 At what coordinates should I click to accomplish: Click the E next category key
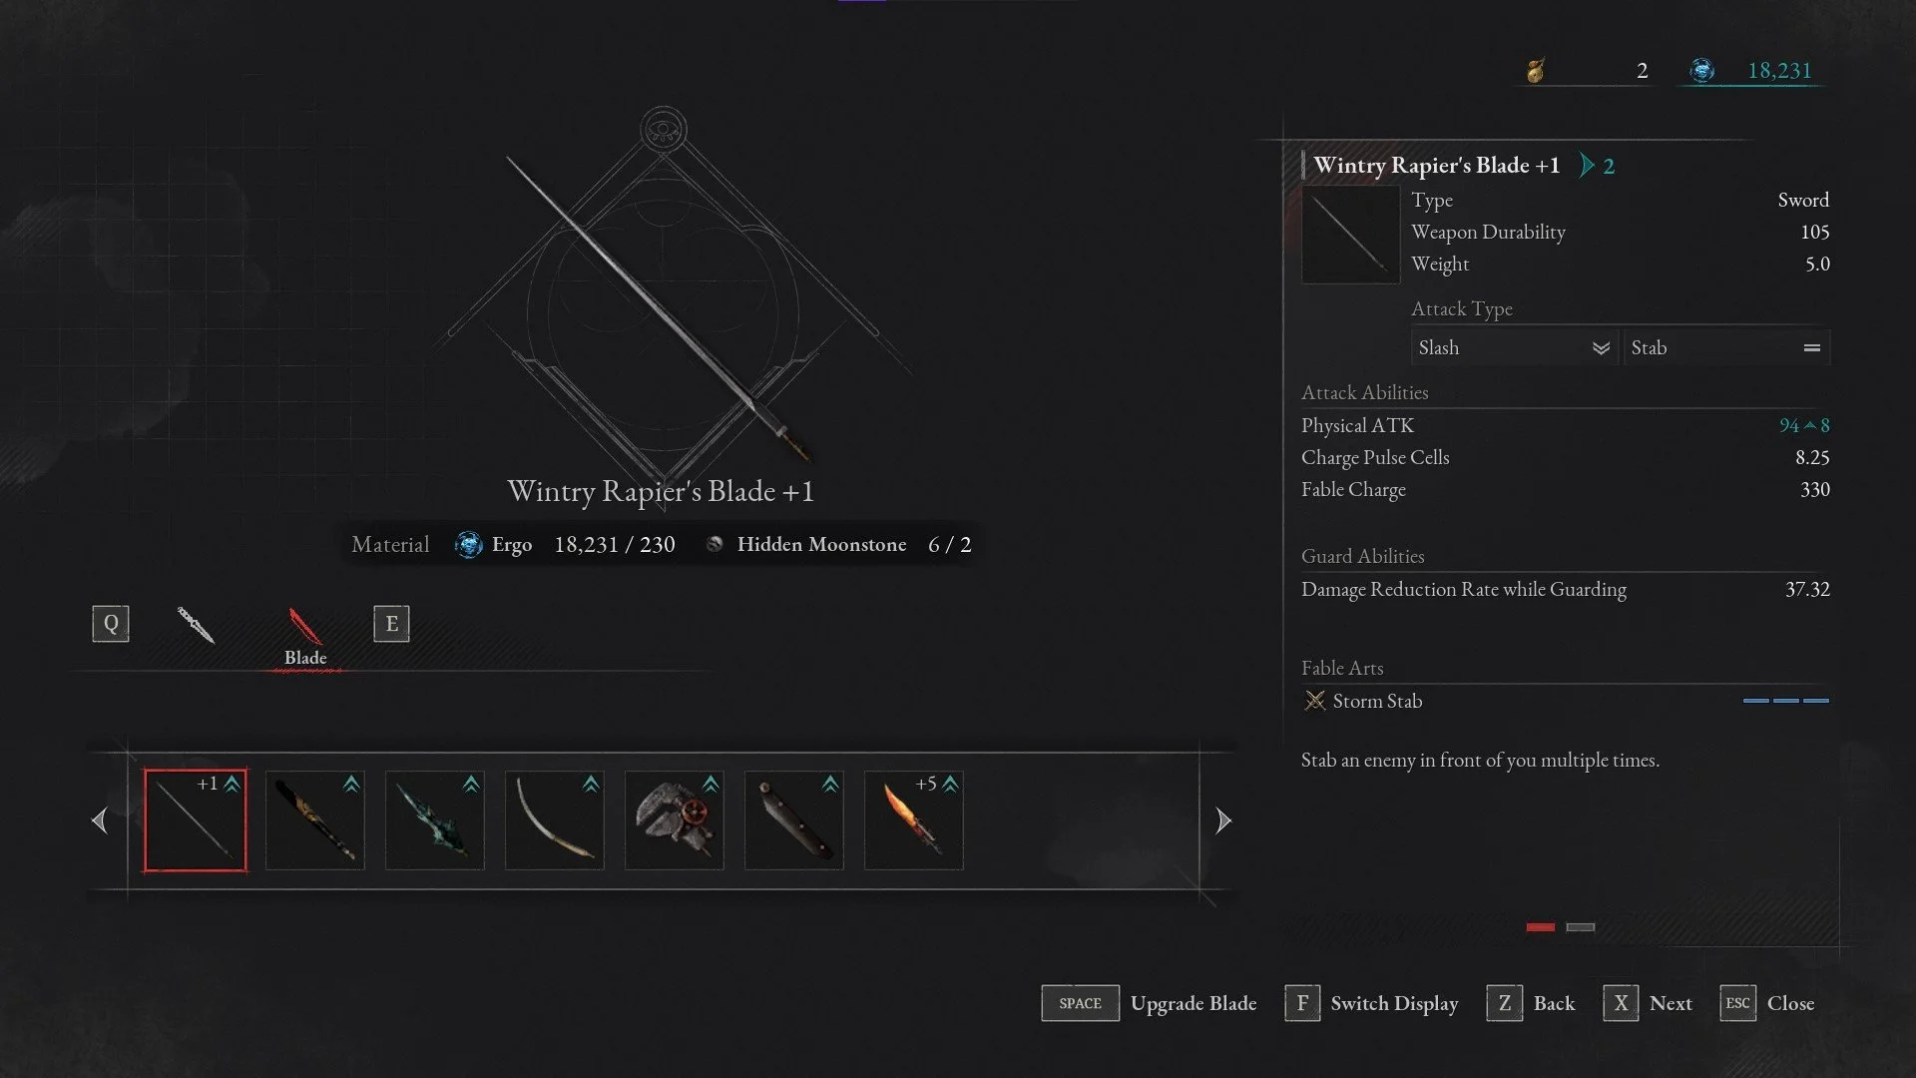coord(391,624)
